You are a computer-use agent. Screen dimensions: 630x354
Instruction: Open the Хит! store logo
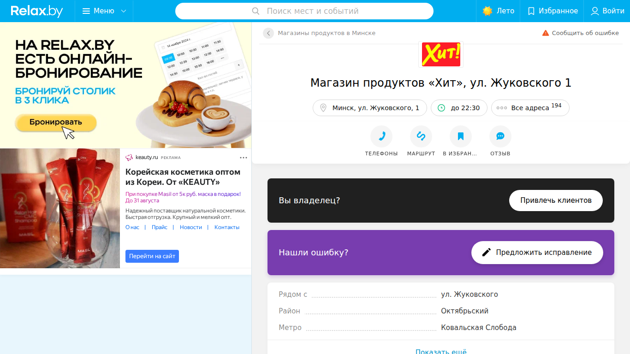(x=441, y=54)
